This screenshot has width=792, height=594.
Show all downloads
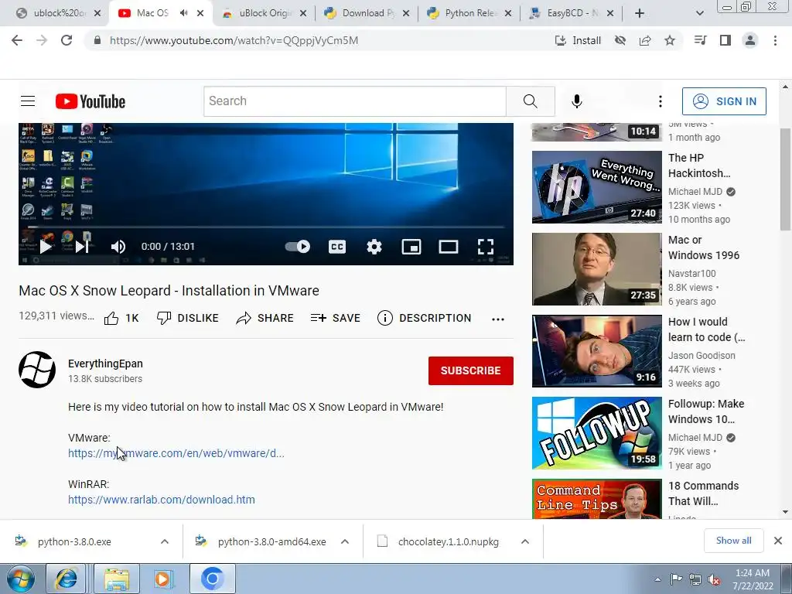pos(733,541)
